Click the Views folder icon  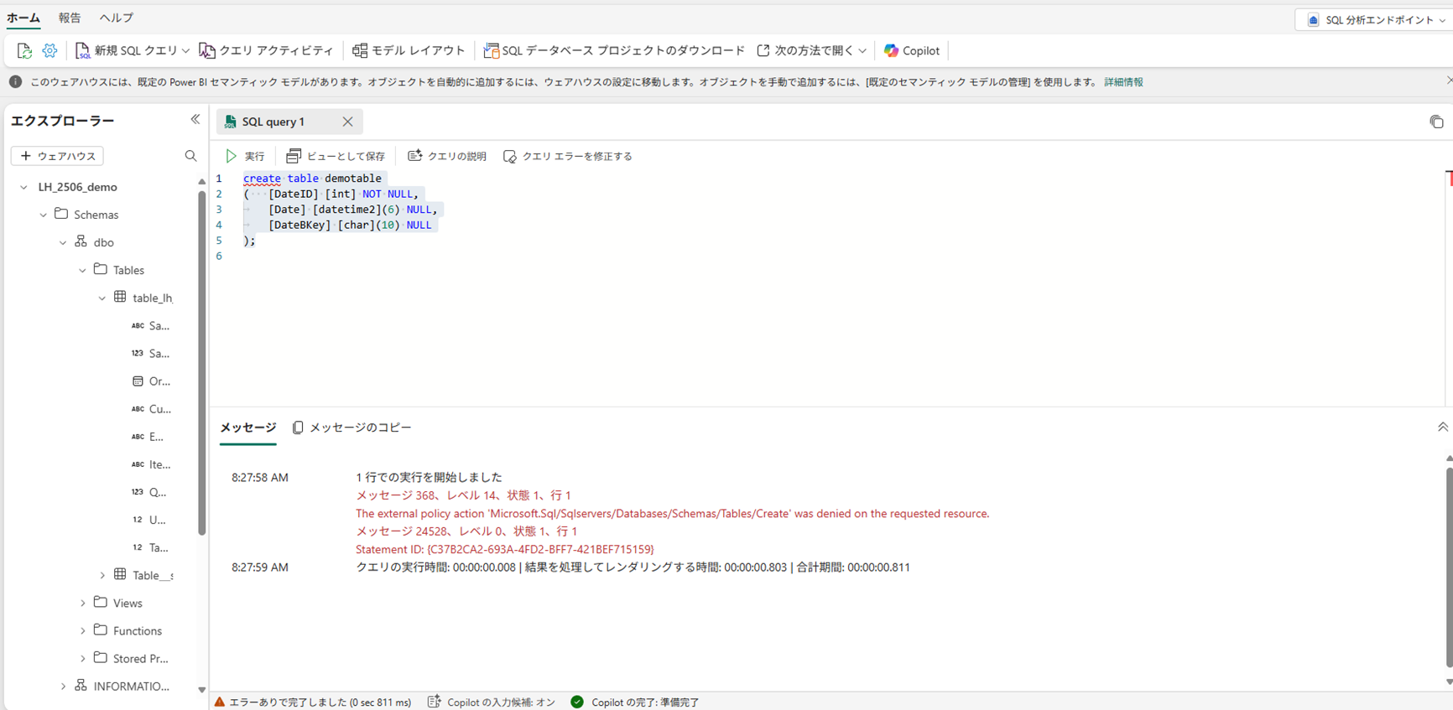point(101,603)
